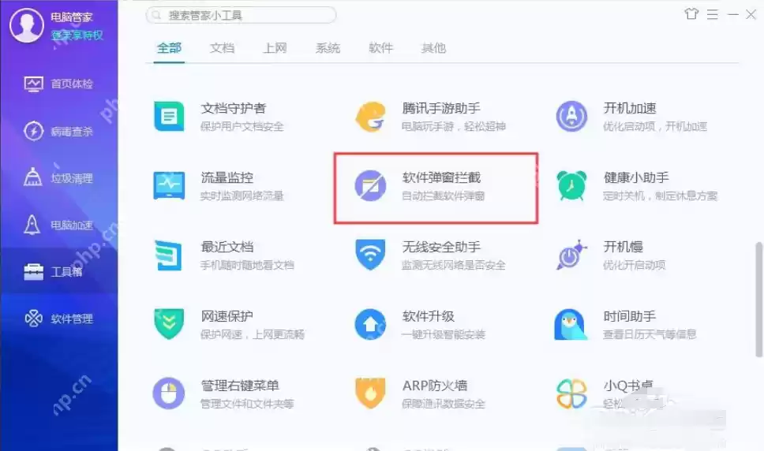Switch to the 文档 tab
This screenshot has height=451, width=764.
coord(223,48)
